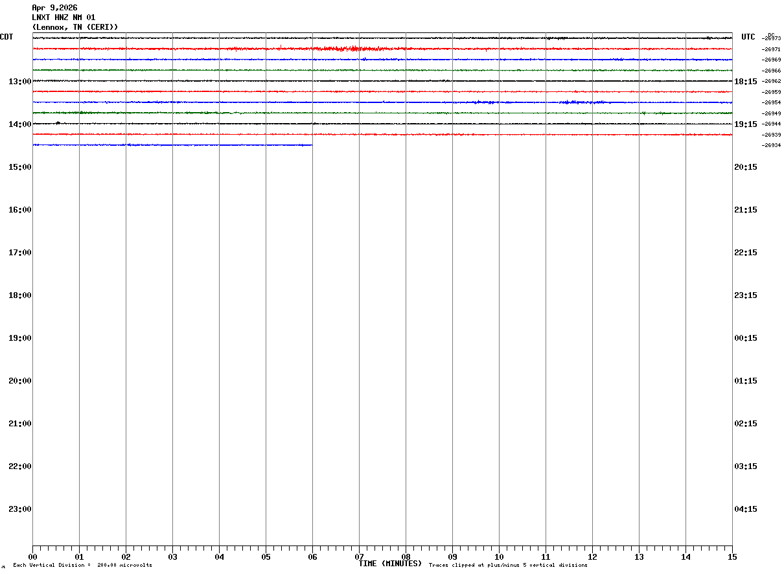This screenshot has width=784, height=574.
Task: Click the minute tick label 04
Action: (219, 557)
